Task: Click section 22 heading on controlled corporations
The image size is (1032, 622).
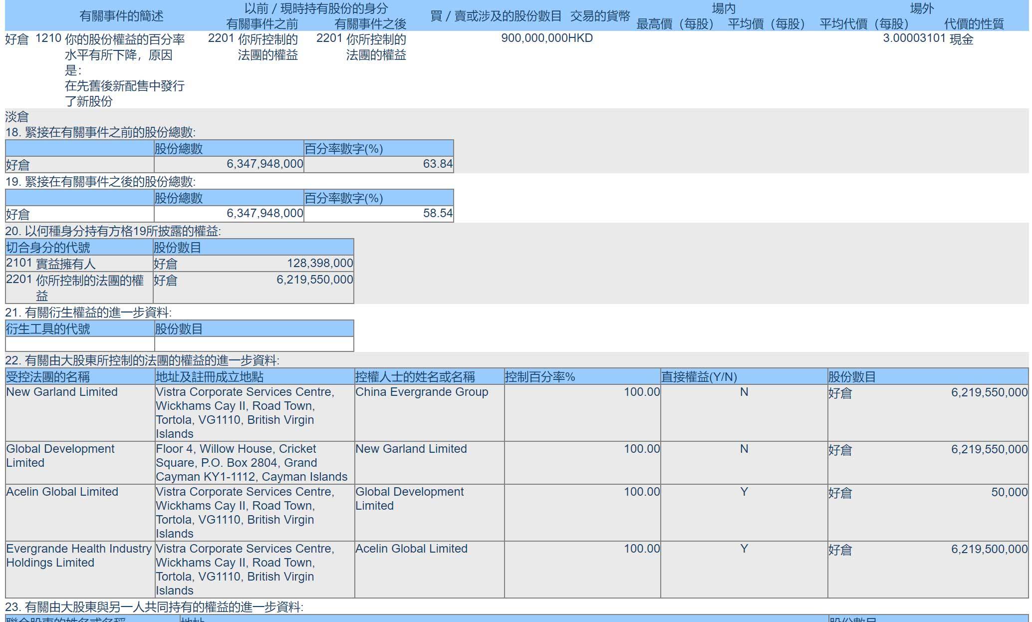Action: coord(142,360)
